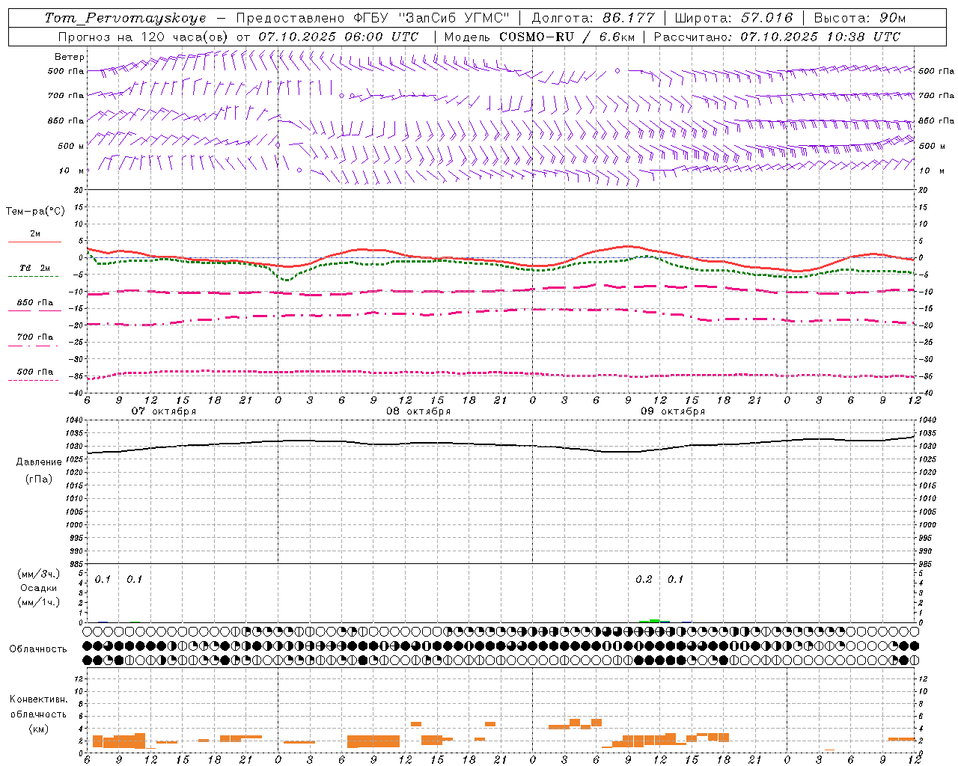Viewport: 958px width, 766px height.
Task: Click the (мм/1ч.) precipitation unit label
Action: point(39,602)
